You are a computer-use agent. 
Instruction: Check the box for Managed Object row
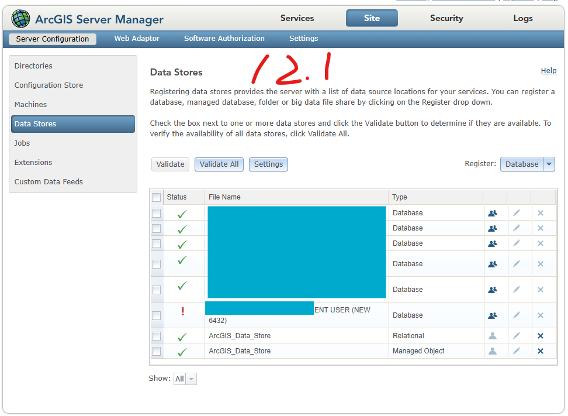(157, 352)
